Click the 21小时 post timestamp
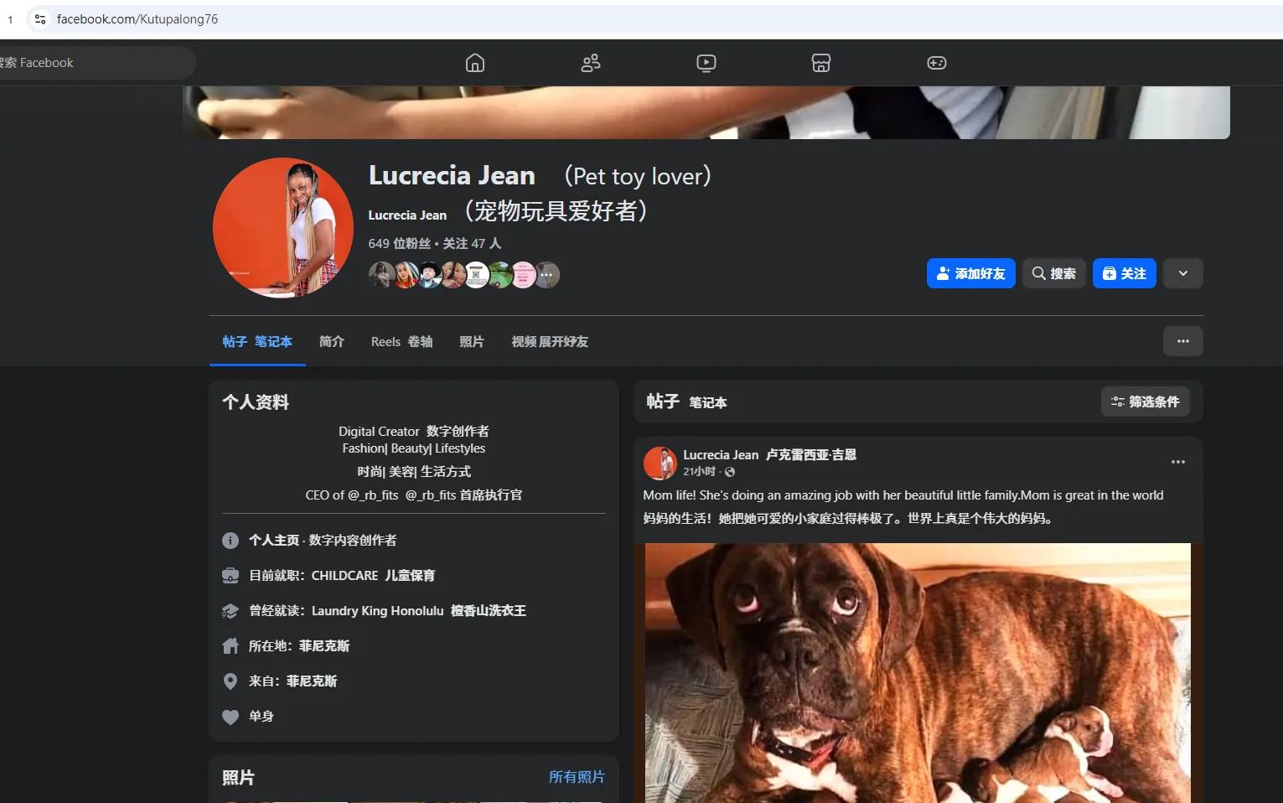 point(700,472)
